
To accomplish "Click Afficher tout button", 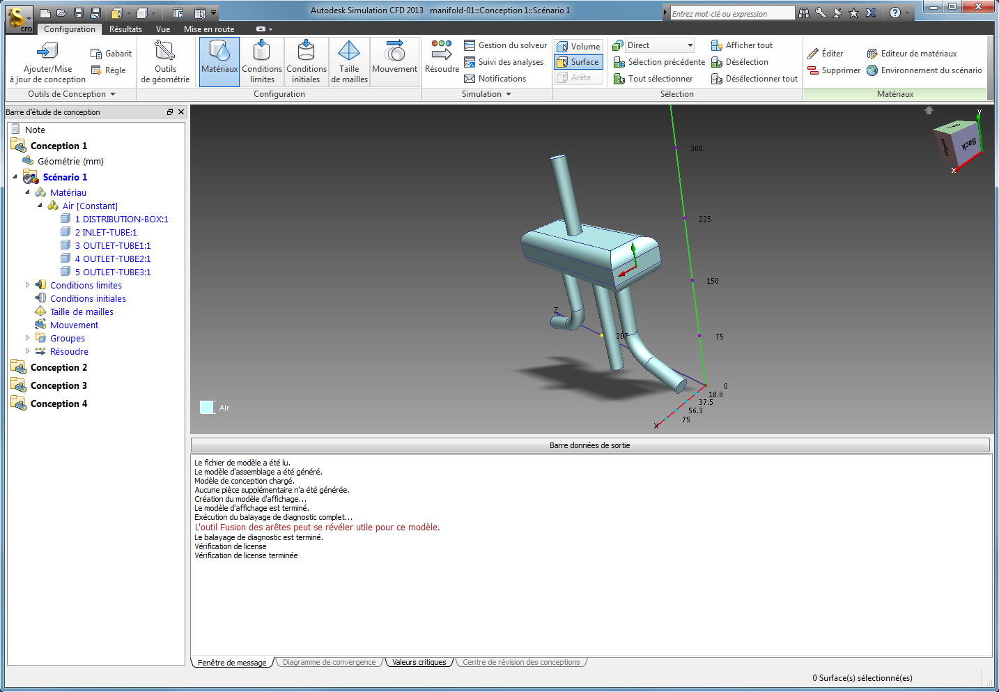I will pyautogui.click(x=742, y=45).
